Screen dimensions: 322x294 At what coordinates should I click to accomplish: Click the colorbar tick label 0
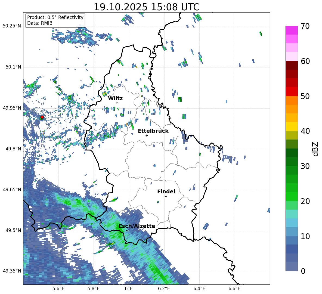[303, 271]
